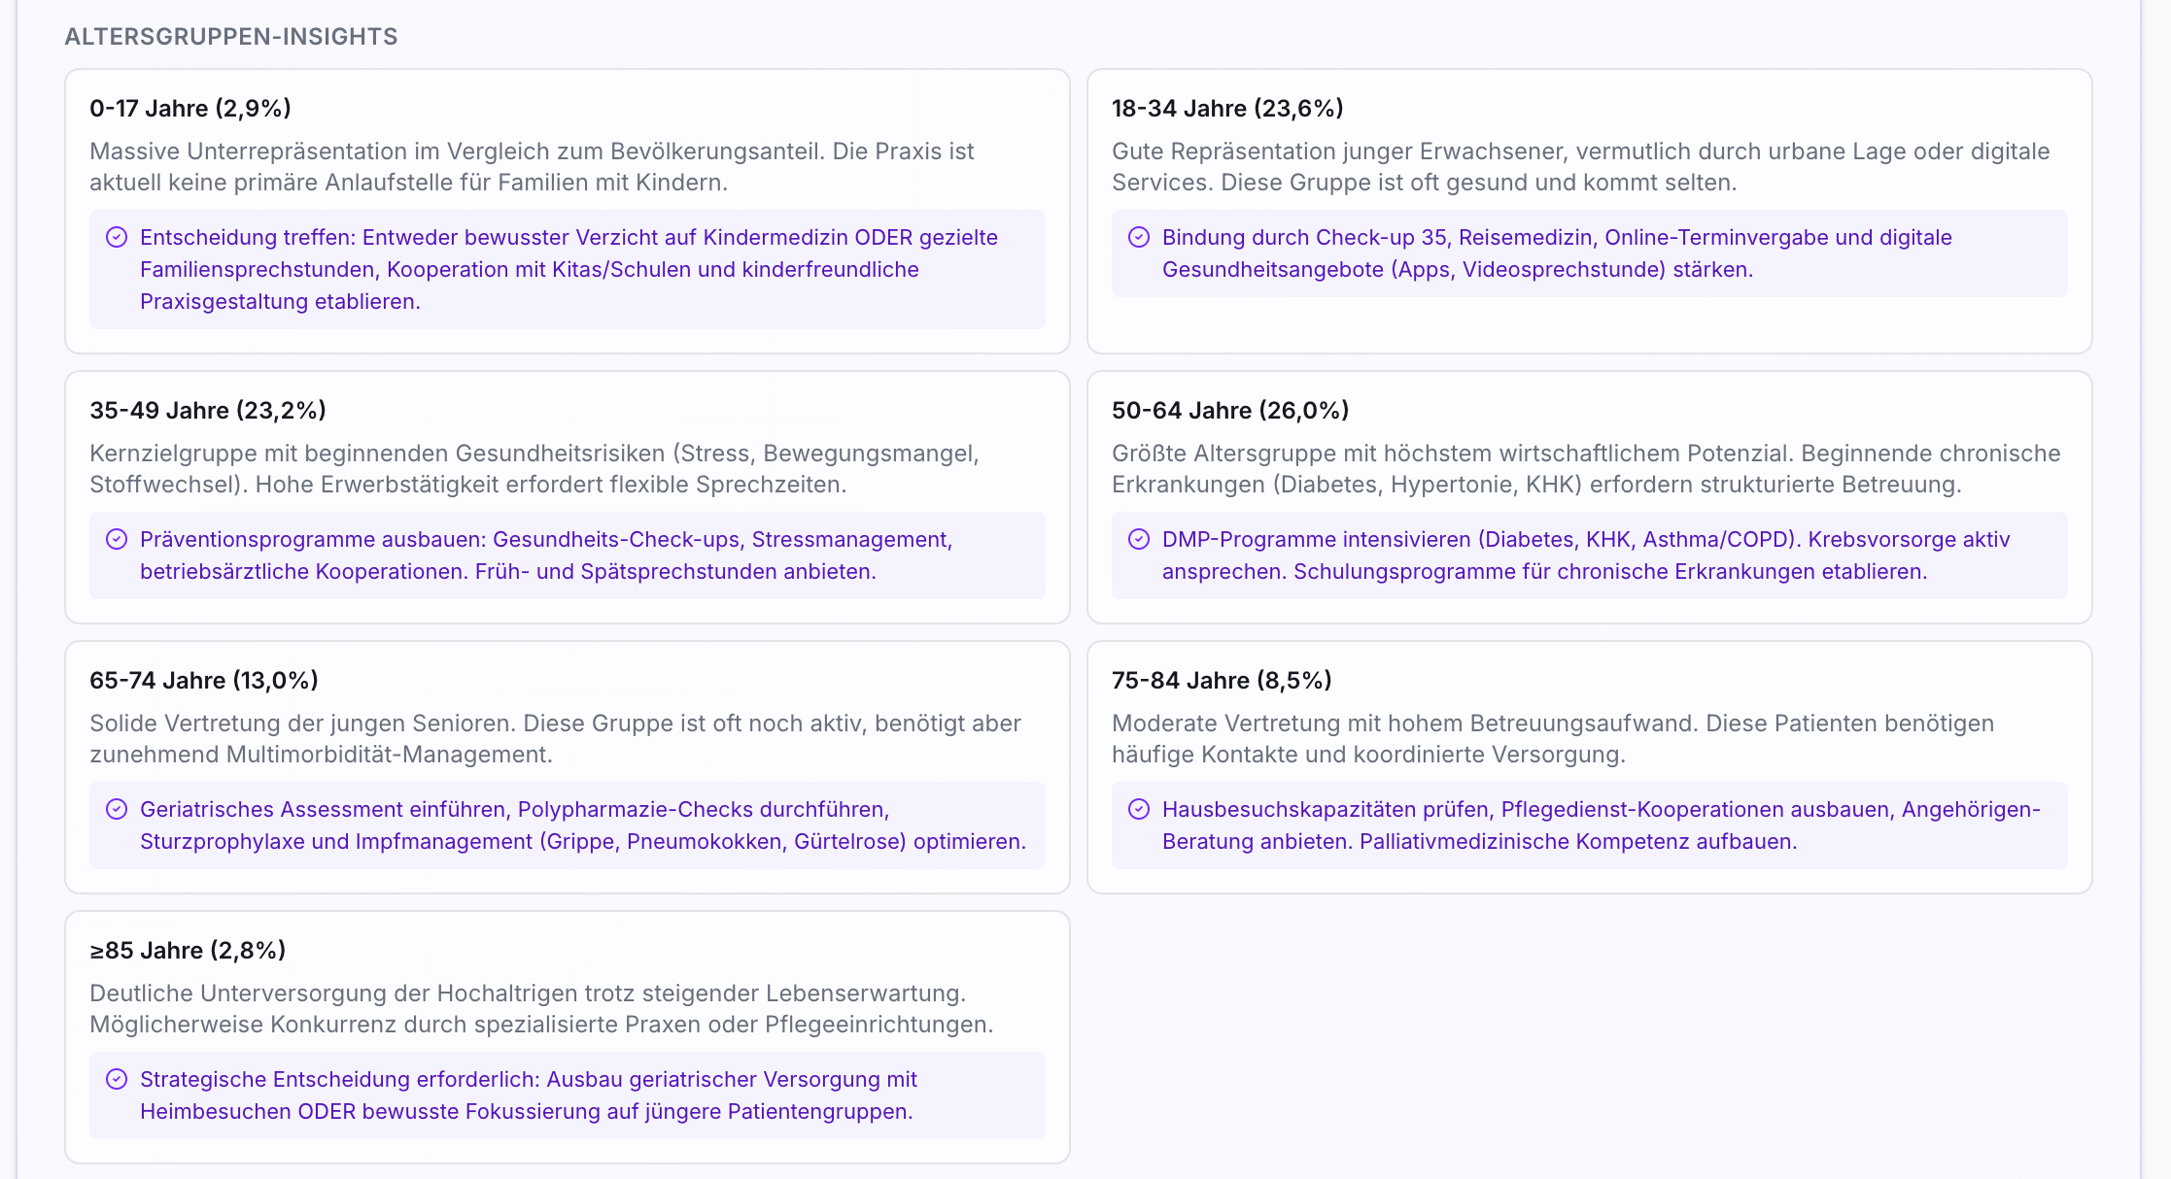2171x1179 pixels.
Task: Select the Altersgruppen-Insights section heading
Action: (x=231, y=37)
